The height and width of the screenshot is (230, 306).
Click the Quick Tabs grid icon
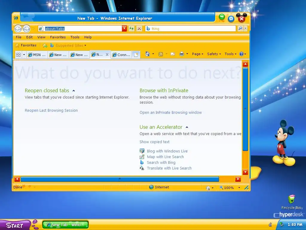click(x=18, y=55)
